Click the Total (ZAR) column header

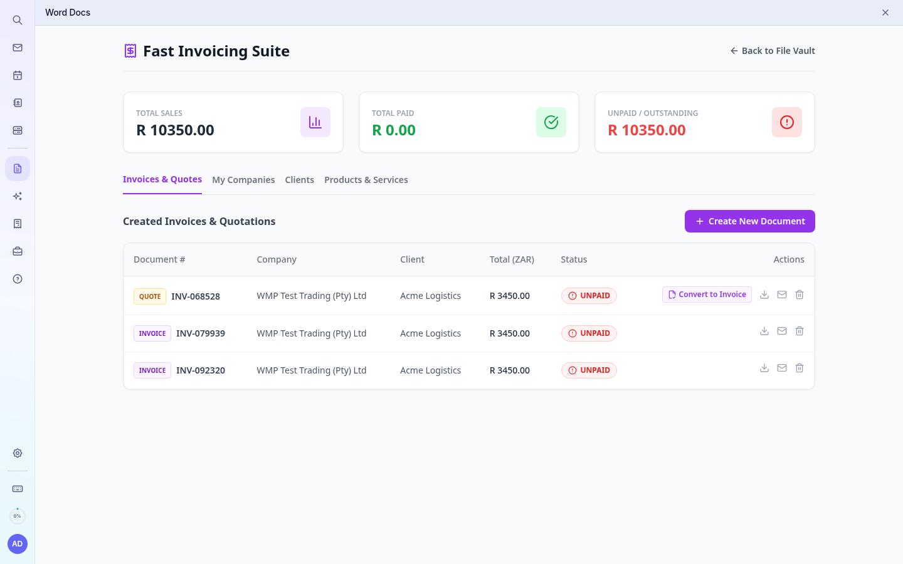512,259
